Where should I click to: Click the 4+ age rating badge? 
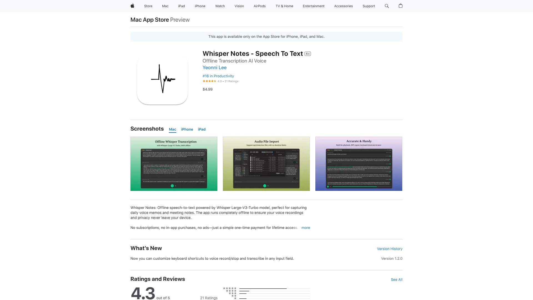(308, 54)
